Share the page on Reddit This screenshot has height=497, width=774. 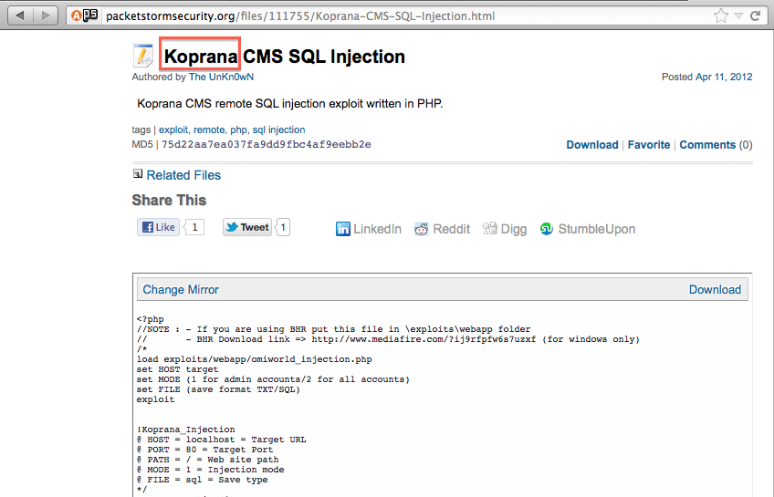[x=443, y=229]
